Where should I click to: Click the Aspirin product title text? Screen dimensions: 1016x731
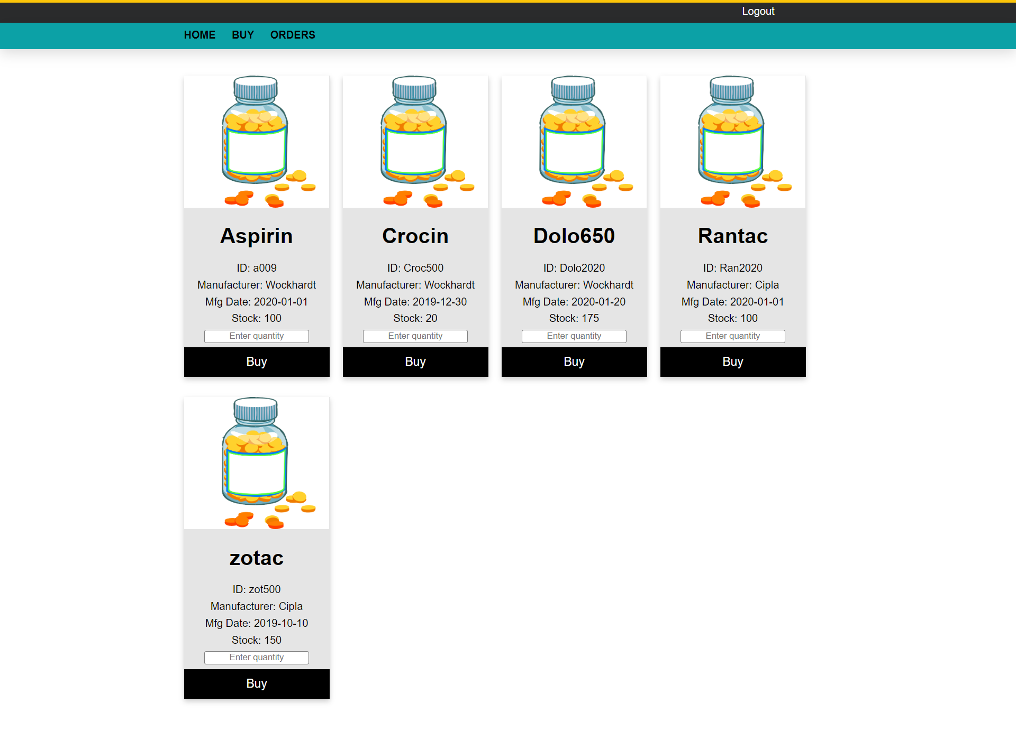[x=256, y=236]
